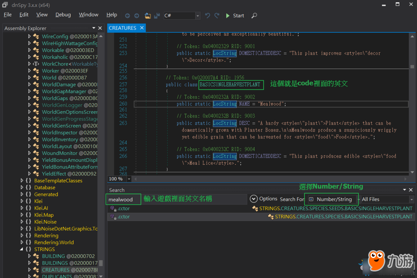
Task: Click the Rendering namespace braces icon
Action: (x=28, y=235)
